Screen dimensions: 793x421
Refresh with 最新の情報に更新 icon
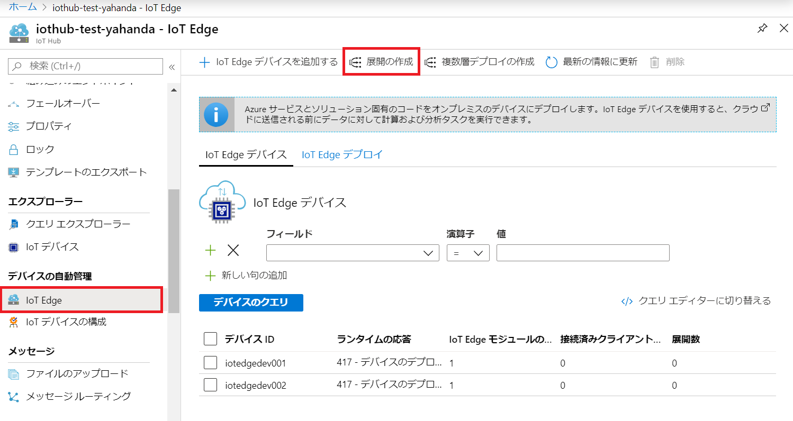click(x=552, y=62)
